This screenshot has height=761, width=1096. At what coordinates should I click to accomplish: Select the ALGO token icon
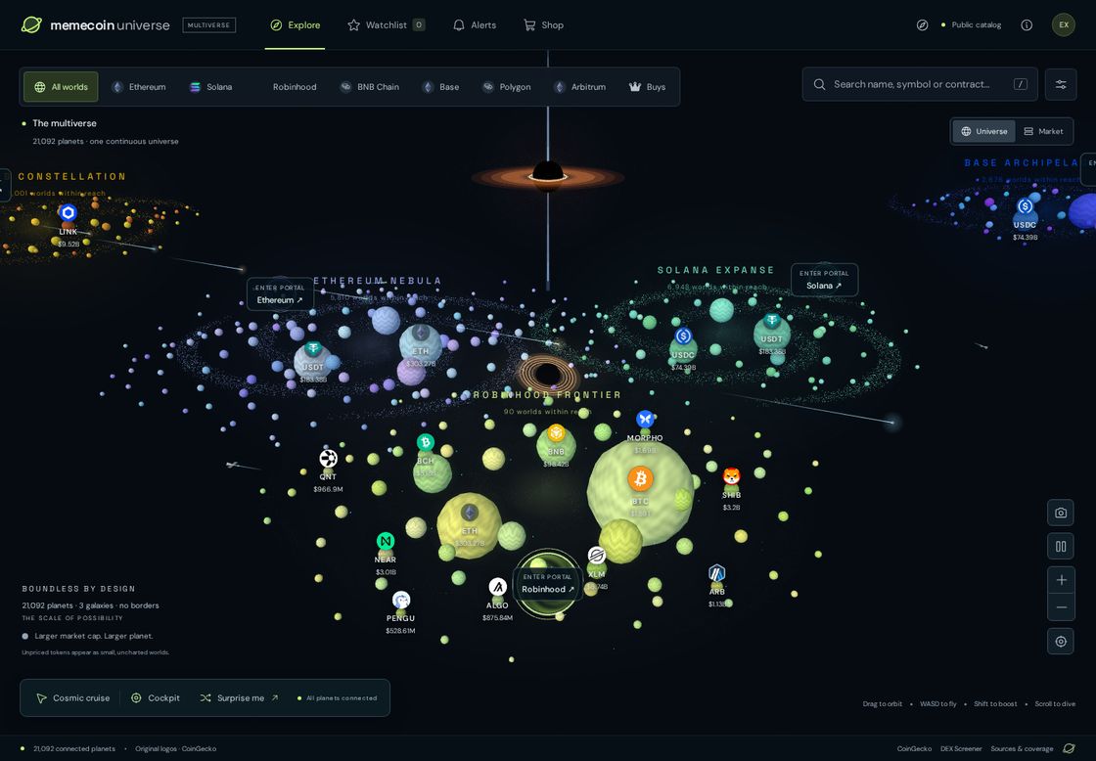click(x=497, y=586)
